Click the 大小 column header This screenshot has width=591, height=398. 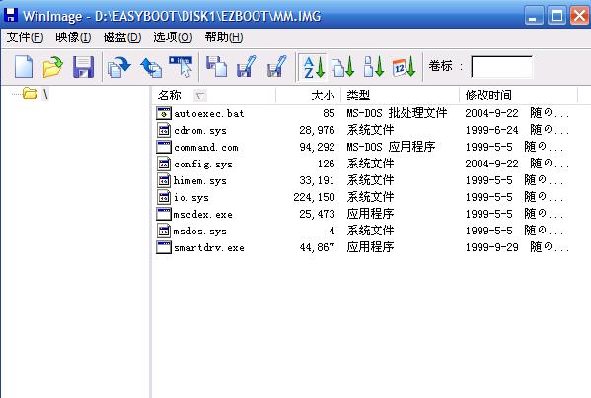pos(308,96)
